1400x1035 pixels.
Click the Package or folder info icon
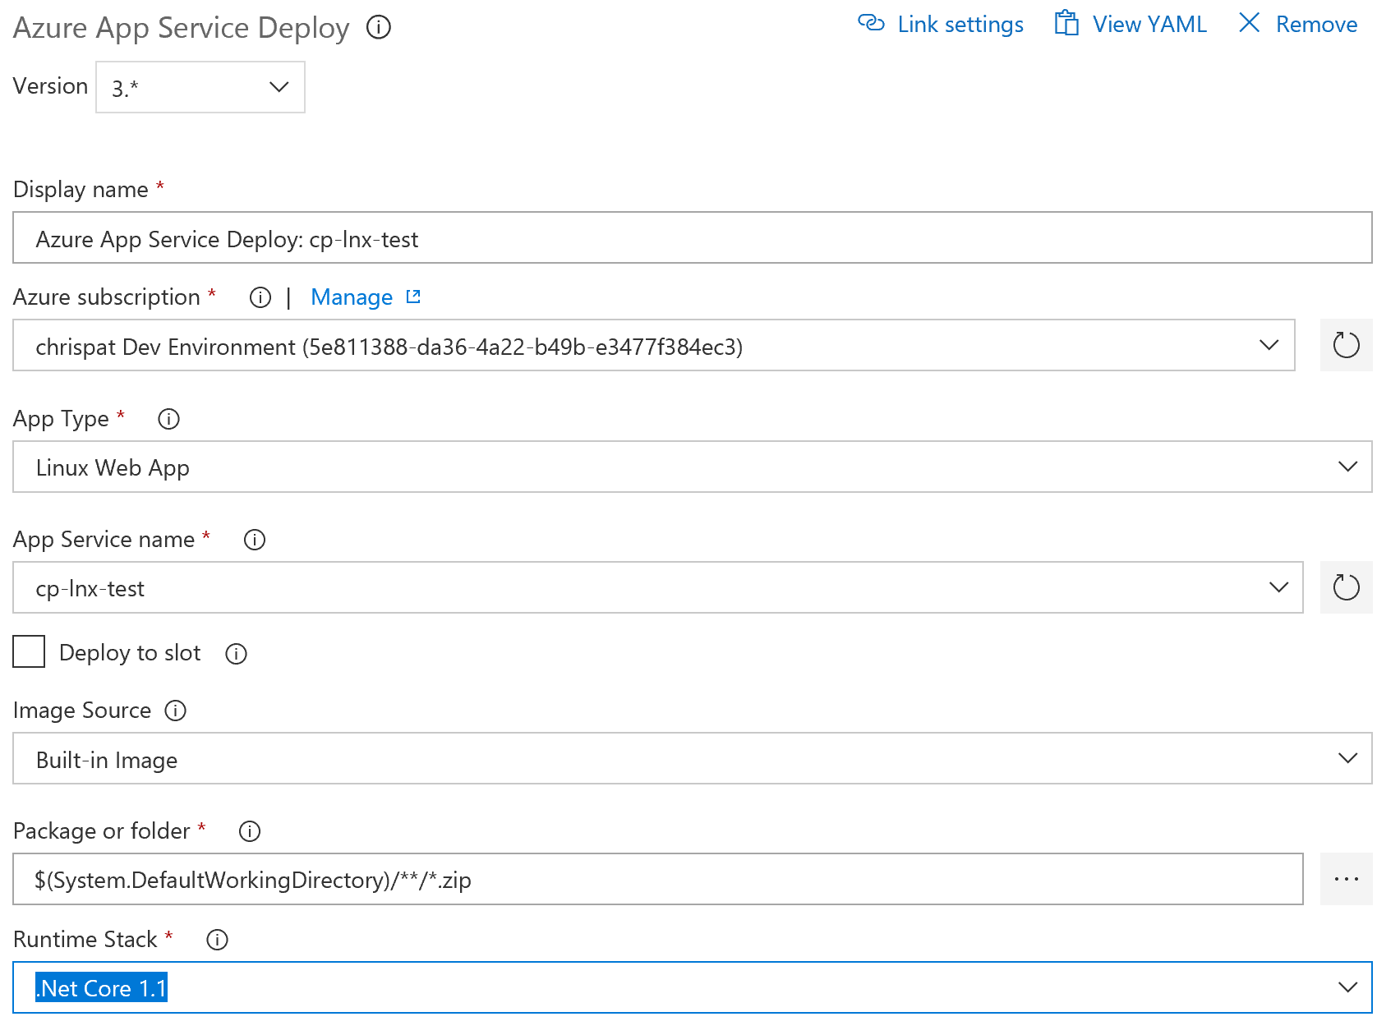click(x=250, y=831)
